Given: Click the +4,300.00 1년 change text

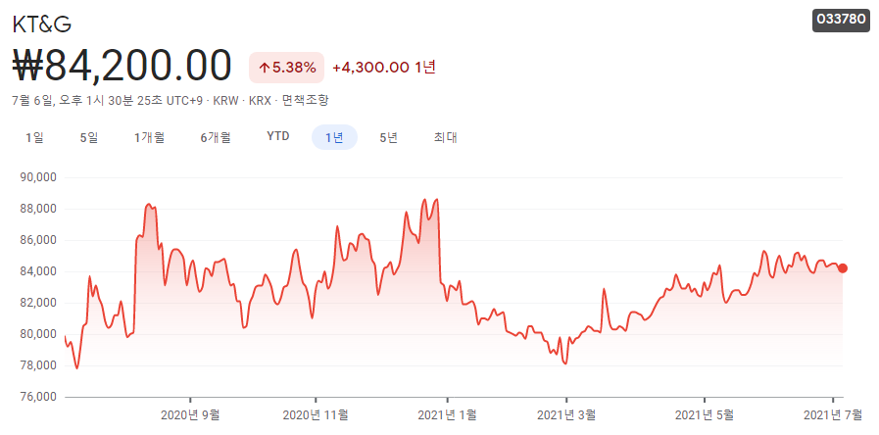Looking at the screenshot, I should point(384,68).
